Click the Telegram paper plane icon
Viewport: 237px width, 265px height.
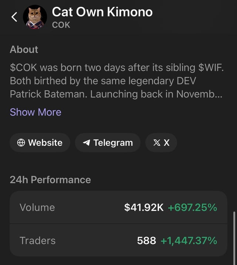point(86,143)
